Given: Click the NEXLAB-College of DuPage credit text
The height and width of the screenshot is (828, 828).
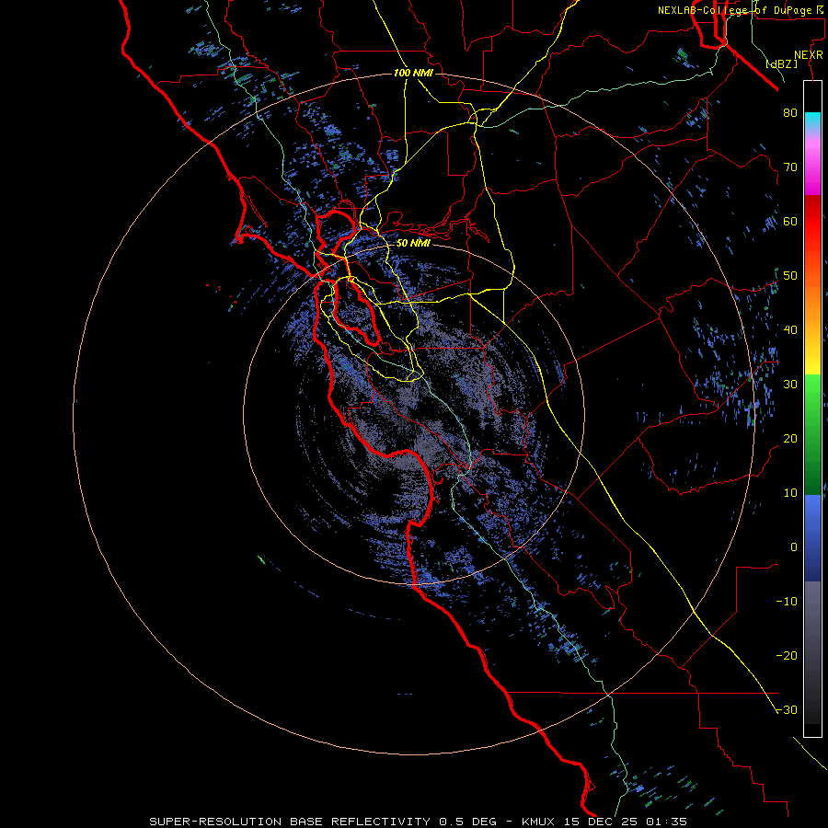Looking at the screenshot, I should pyautogui.click(x=740, y=10).
